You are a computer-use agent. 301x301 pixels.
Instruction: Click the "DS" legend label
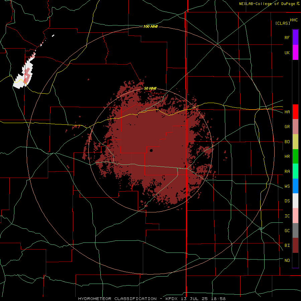click(x=287, y=201)
